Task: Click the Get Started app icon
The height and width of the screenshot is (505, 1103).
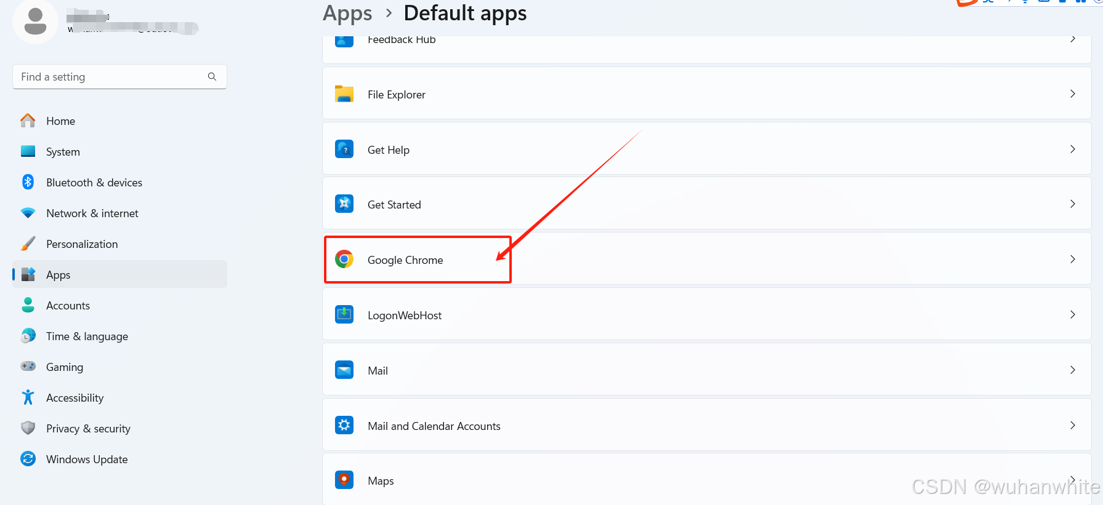Action: click(x=344, y=204)
